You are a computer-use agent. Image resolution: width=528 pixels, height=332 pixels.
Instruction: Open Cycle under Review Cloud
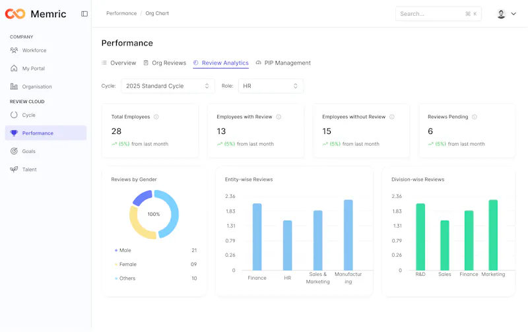coord(46,115)
